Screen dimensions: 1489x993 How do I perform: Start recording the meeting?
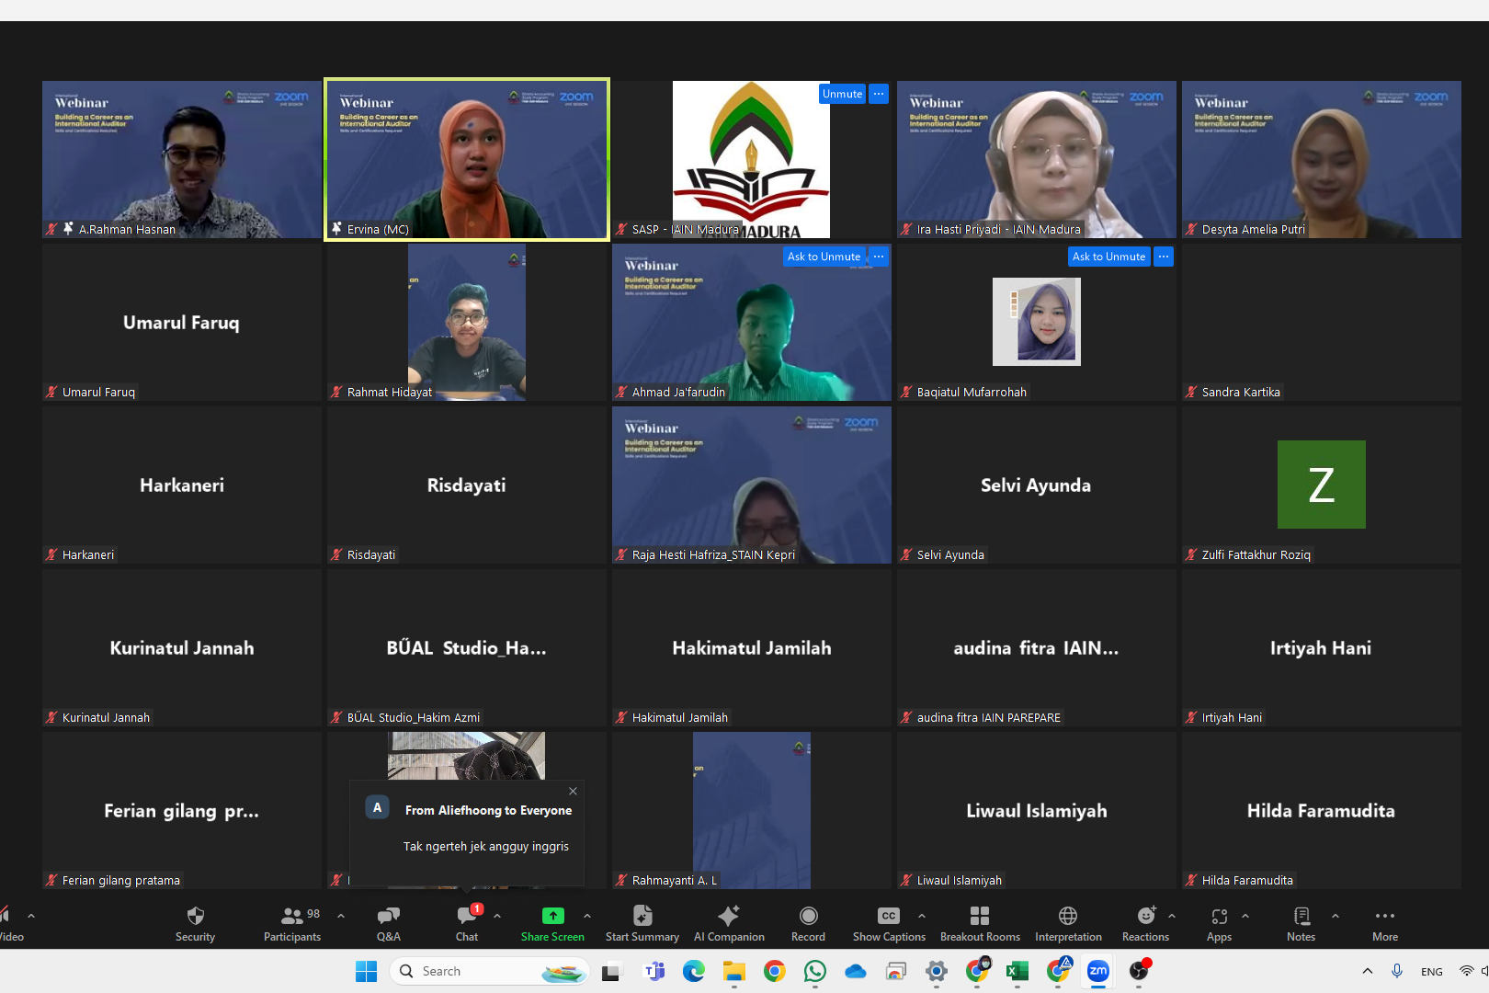point(807,922)
